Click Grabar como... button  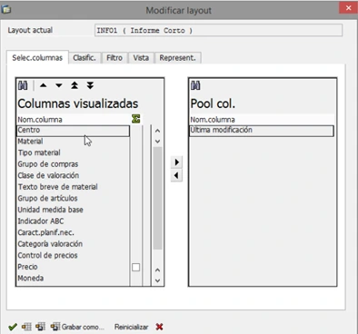(x=77, y=327)
